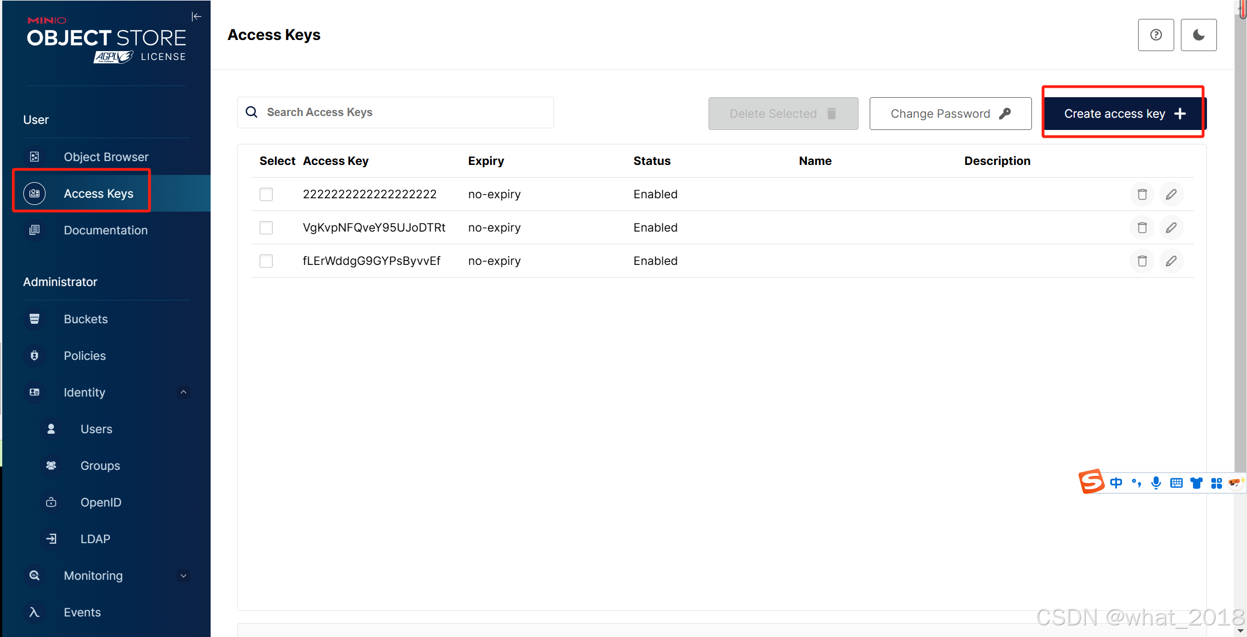Viewport: 1247px width, 637px height.
Task: Collapse the Identity section chevron
Action: coord(183,392)
